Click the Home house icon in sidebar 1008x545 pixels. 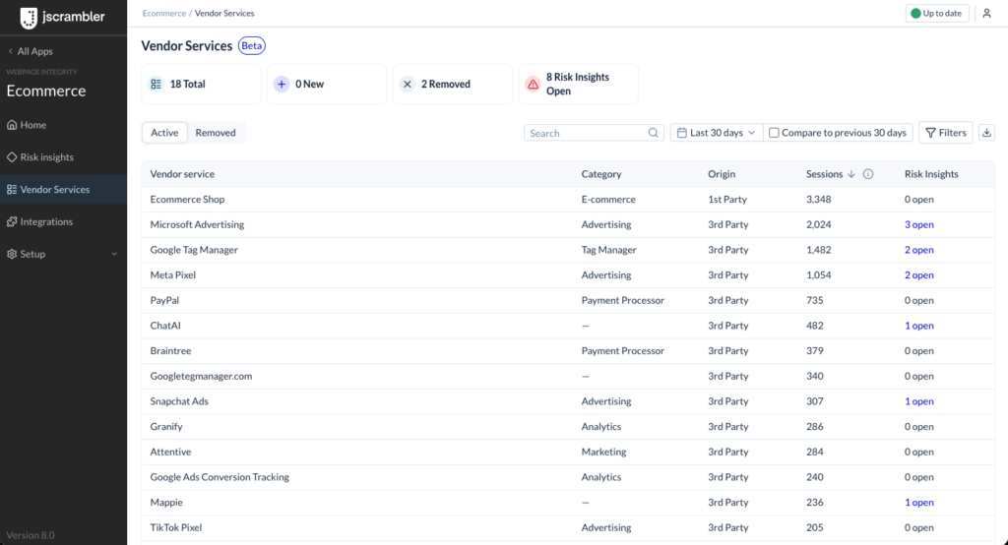pos(12,125)
